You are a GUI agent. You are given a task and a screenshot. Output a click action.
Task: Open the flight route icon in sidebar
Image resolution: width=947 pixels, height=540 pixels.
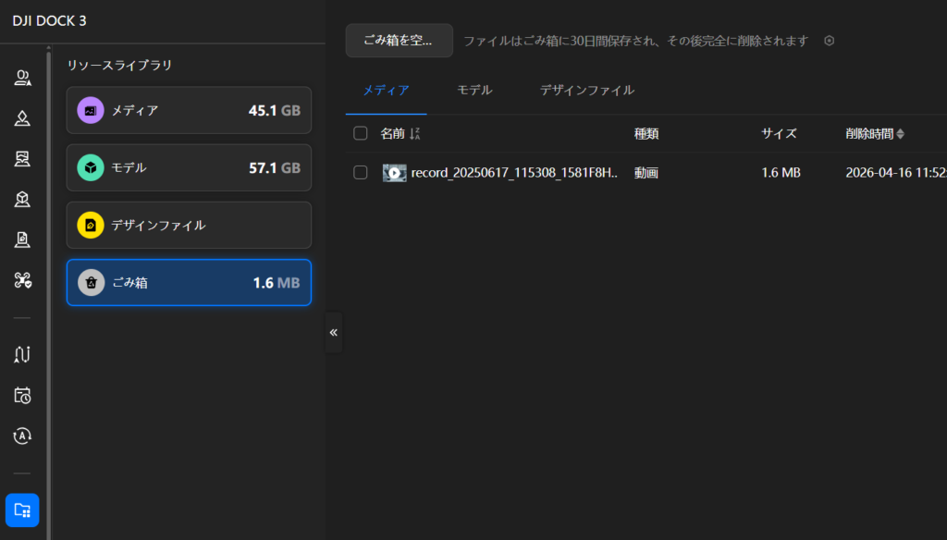click(23, 354)
